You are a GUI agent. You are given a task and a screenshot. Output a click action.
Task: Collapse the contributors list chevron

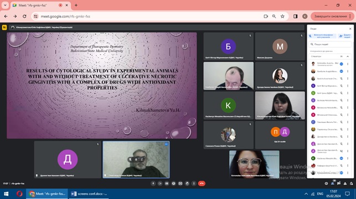[348, 56]
